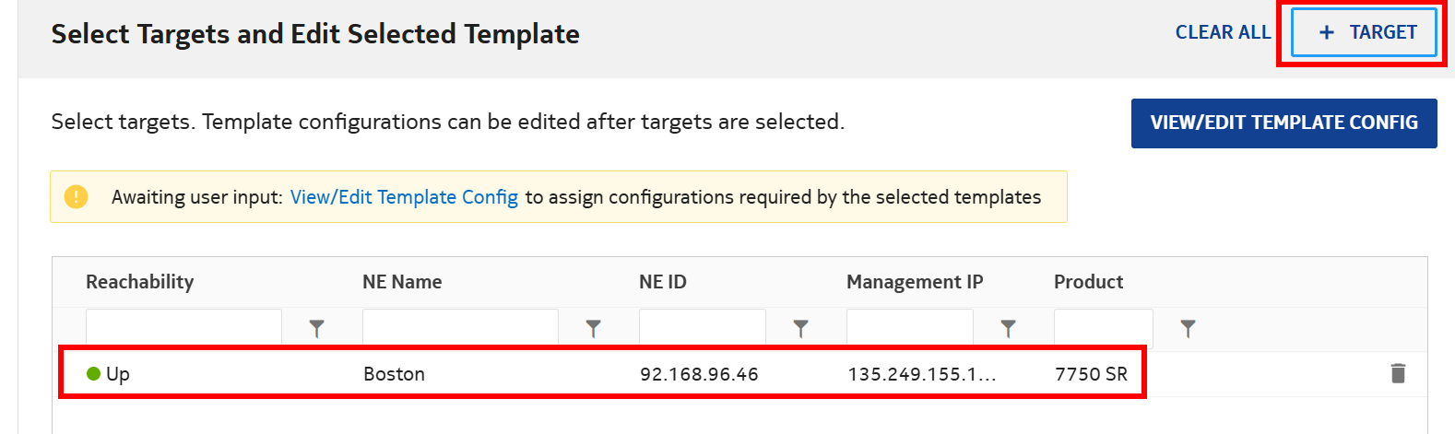
Task: Click the Management IP filter input
Action: tap(909, 328)
